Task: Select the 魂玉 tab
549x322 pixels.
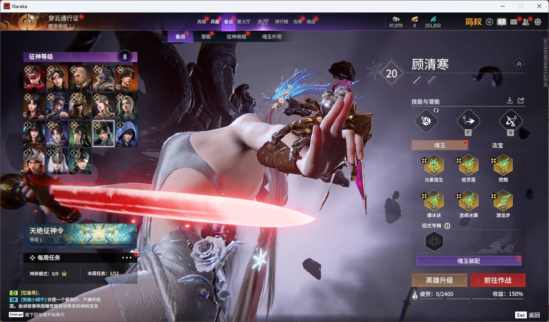Action: point(440,145)
